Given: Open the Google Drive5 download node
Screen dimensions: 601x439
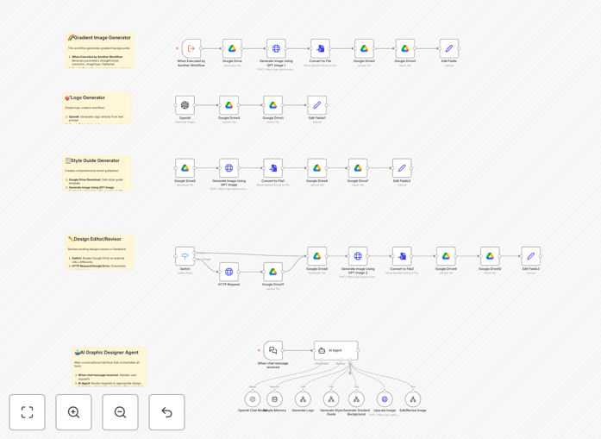Looking at the screenshot, I should point(185,168).
